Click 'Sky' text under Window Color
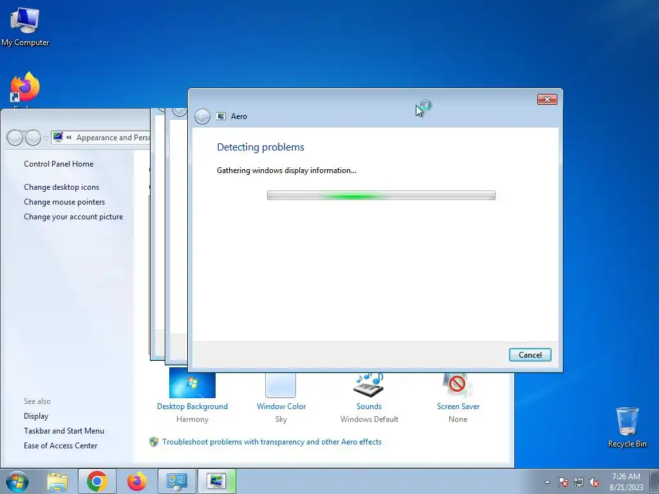This screenshot has height=494, width=659. tap(281, 419)
